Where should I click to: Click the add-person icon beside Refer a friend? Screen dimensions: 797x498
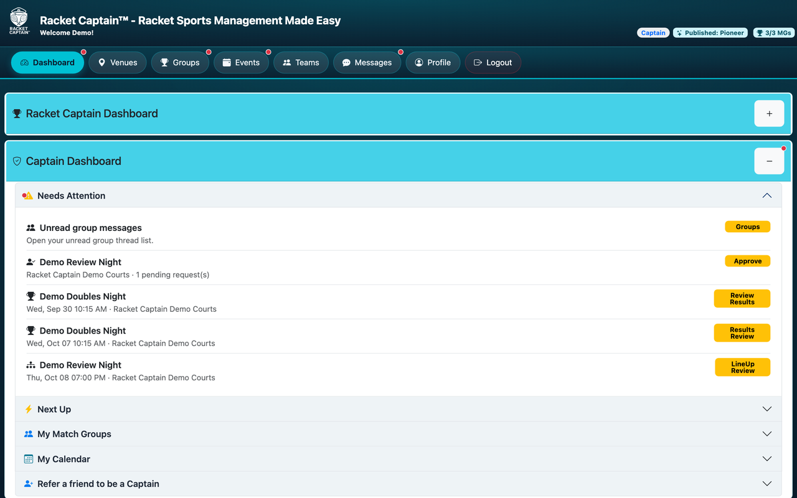[x=29, y=484]
